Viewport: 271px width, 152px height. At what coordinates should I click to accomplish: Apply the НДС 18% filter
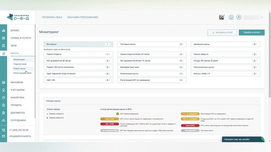pos(78,80)
